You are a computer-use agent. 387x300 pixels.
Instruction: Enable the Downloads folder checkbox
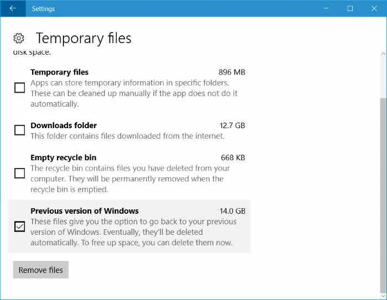click(19, 130)
